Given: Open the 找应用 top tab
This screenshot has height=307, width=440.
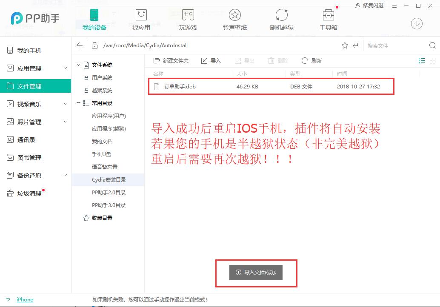Looking at the screenshot, I should click(x=141, y=20).
